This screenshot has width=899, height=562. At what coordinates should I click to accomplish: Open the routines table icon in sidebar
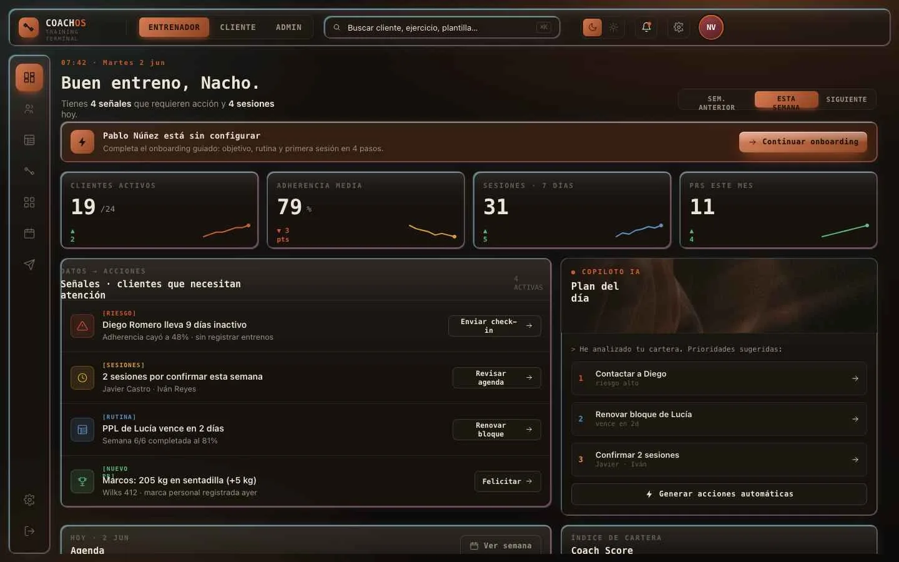coord(29,140)
